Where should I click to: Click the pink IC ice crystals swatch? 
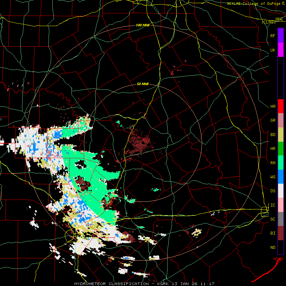pyautogui.click(x=281, y=205)
